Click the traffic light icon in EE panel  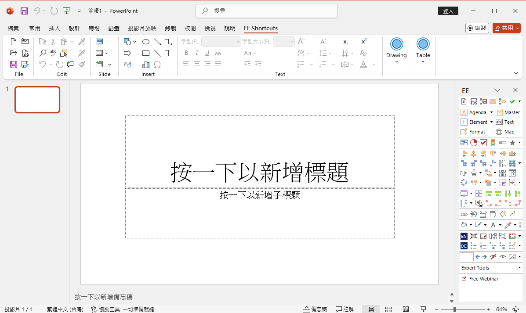[493, 143]
